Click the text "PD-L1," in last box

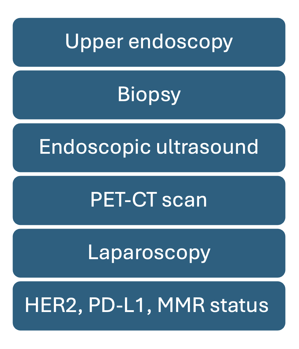click(120, 306)
